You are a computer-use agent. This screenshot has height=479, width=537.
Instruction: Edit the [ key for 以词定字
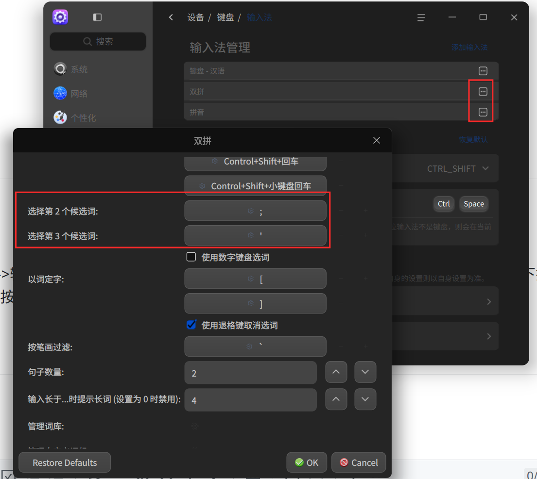pyautogui.click(x=255, y=279)
